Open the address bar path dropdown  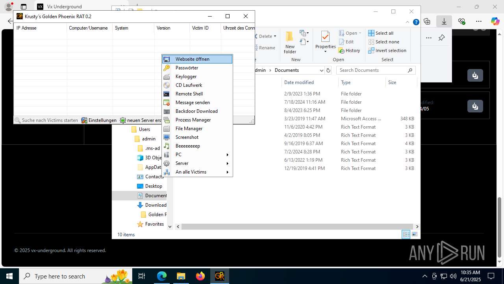click(x=321, y=70)
